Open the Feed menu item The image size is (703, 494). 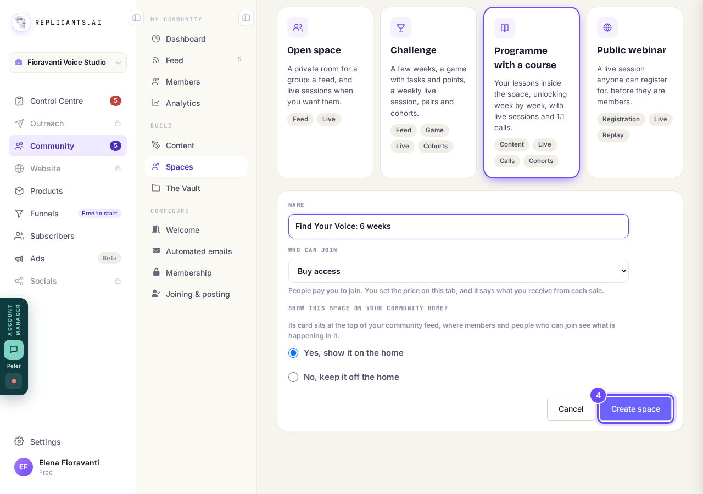coord(196,60)
